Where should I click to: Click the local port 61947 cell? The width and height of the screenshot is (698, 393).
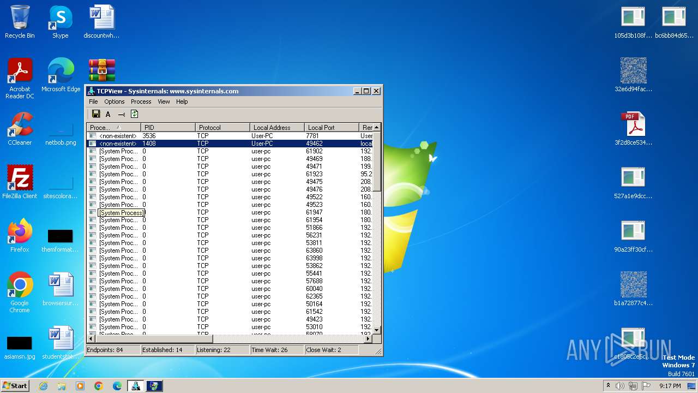(x=314, y=212)
